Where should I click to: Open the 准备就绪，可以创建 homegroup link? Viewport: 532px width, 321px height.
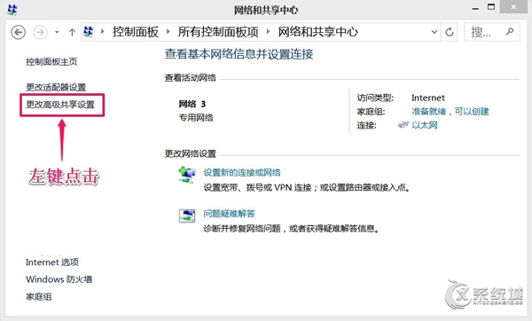coord(450,112)
